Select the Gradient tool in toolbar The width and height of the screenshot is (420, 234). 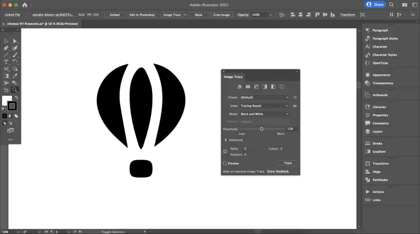tap(6, 76)
